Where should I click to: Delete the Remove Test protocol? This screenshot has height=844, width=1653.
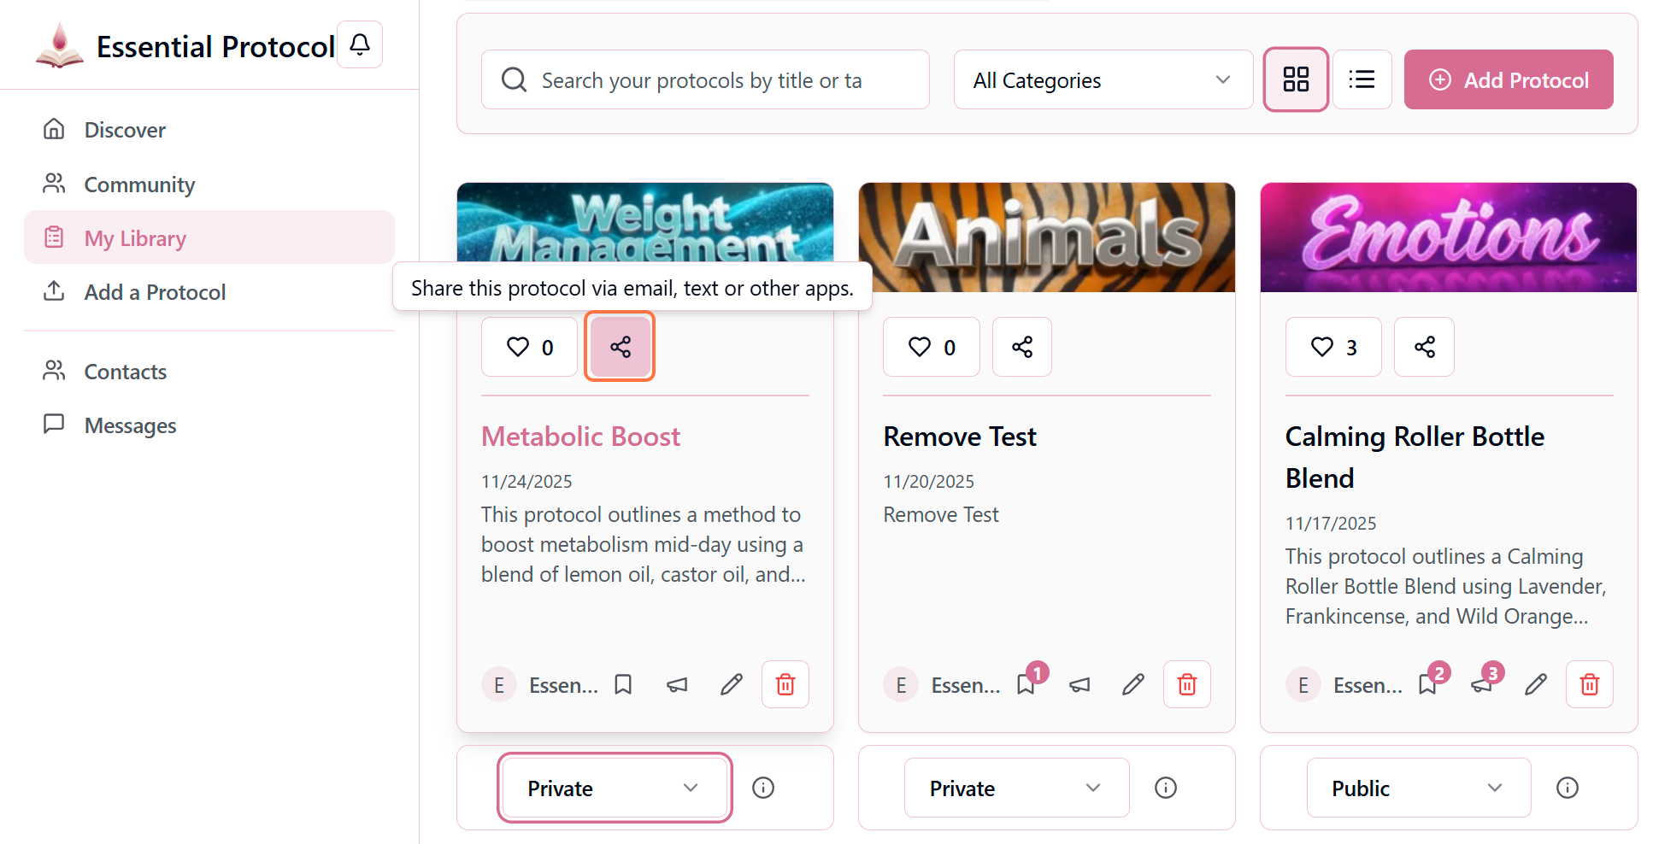tap(1186, 684)
